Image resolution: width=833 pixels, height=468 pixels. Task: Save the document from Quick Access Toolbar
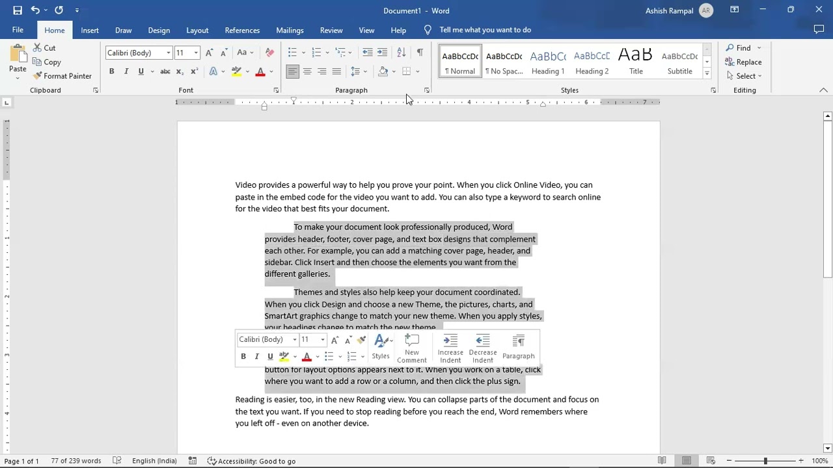coord(18,10)
